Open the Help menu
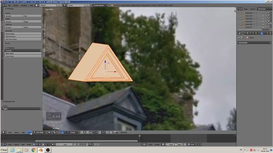 click(31, 6)
